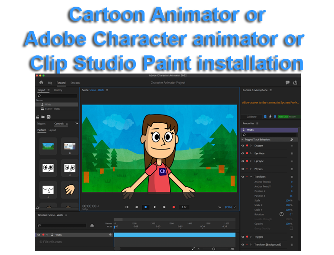334x255 pixels.
Task: Disarm Lip Sync record dot
Action: (x=247, y=161)
